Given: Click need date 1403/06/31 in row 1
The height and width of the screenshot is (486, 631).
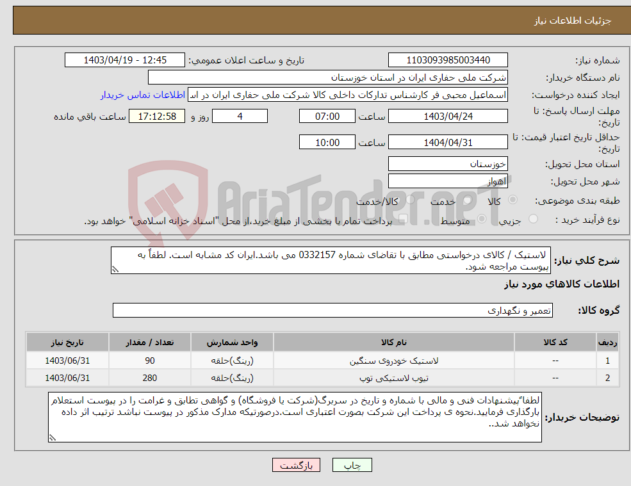Looking at the screenshot, I should point(67,360).
